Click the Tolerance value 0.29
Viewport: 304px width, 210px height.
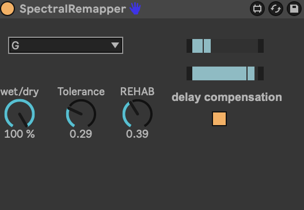(x=81, y=134)
